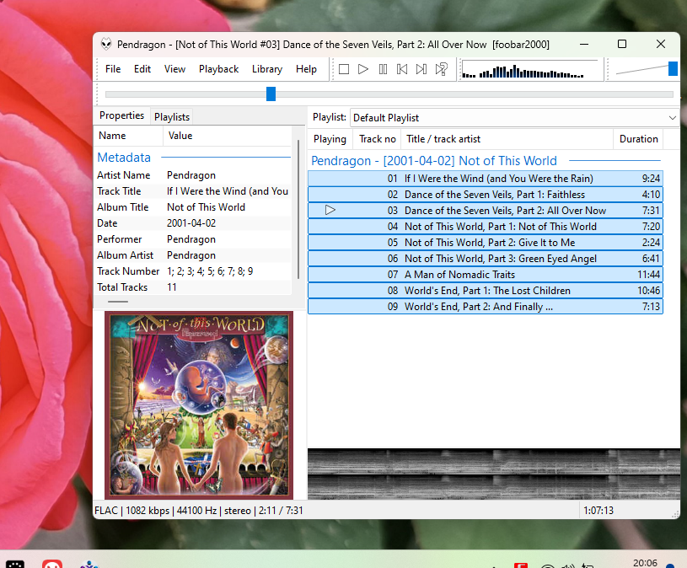This screenshot has height=568, width=687.
Task: Open the View menu
Action: pyautogui.click(x=174, y=69)
